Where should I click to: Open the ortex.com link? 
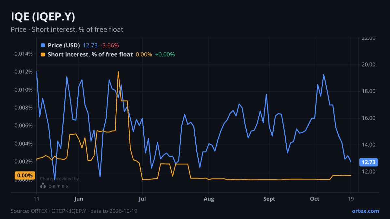[x=365, y=211]
